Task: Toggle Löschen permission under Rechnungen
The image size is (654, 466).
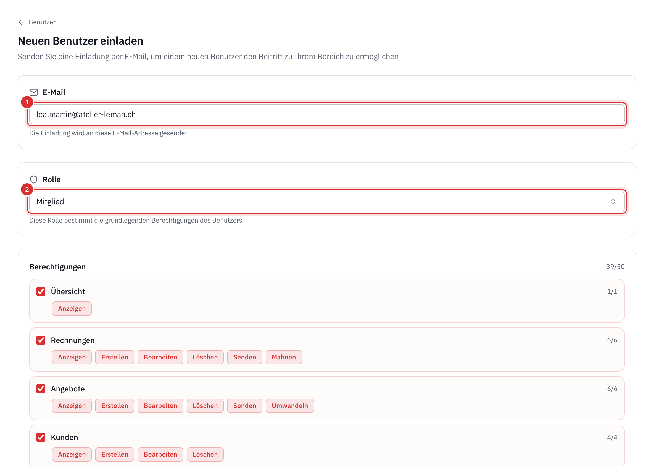Action: 205,357
